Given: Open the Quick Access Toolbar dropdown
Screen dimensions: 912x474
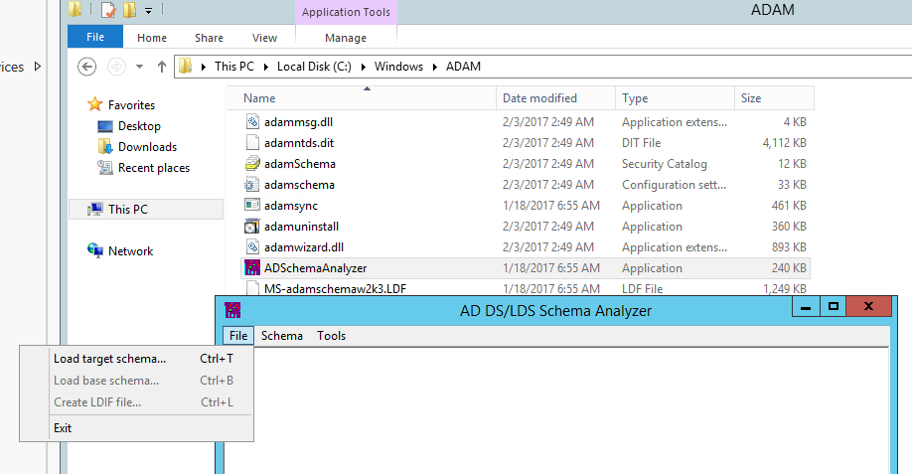Looking at the screenshot, I should pyautogui.click(x=149, y=11).
